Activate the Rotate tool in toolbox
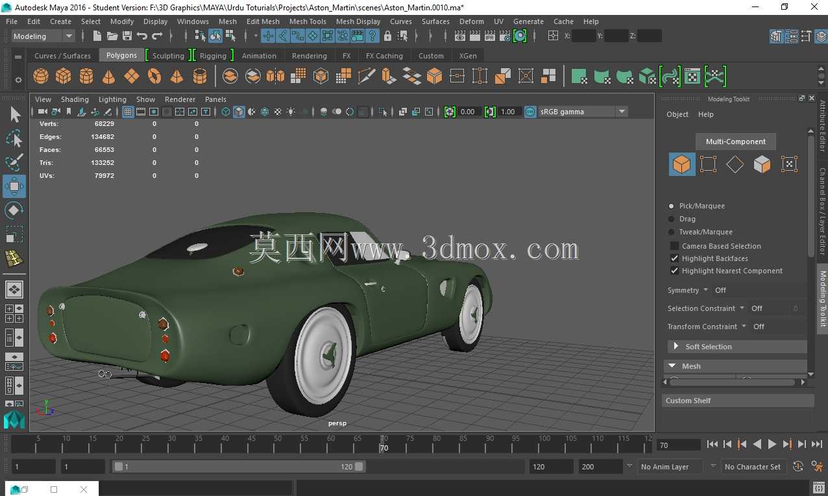Image resolution: width=828 pixels, height=496 pixels. point(14,210)
